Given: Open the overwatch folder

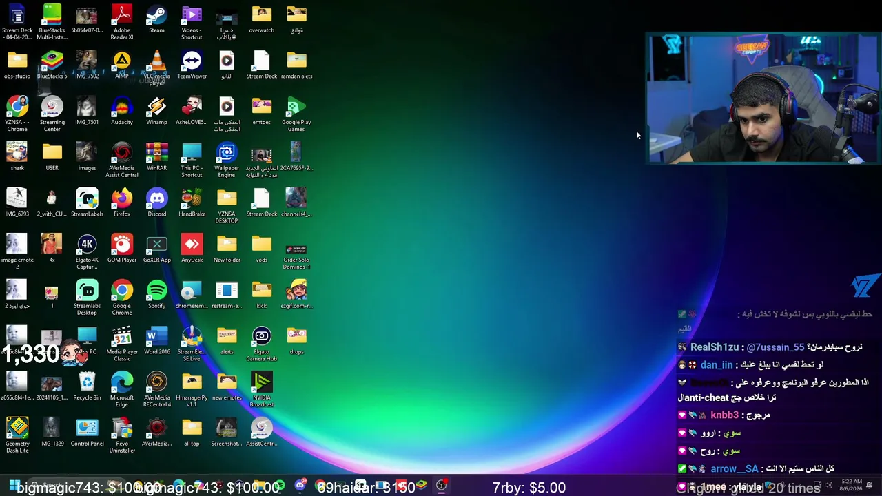Looking at the screenshot, I should coord(261,19).
